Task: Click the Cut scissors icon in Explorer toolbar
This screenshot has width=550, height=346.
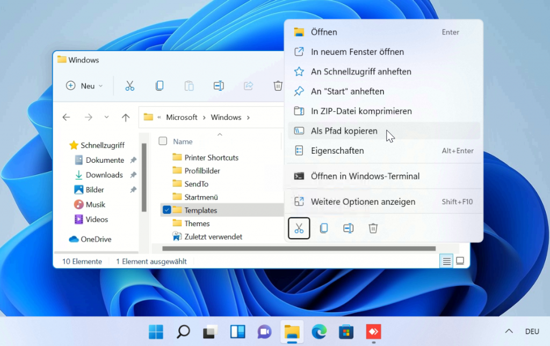Action: (x=129, y=86)
